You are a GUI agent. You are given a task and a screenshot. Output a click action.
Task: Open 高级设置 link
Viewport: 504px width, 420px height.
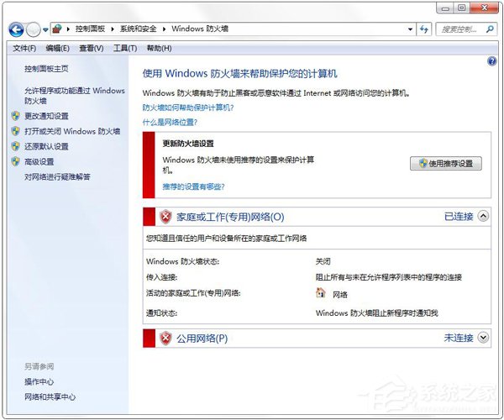tap(39, 161)
